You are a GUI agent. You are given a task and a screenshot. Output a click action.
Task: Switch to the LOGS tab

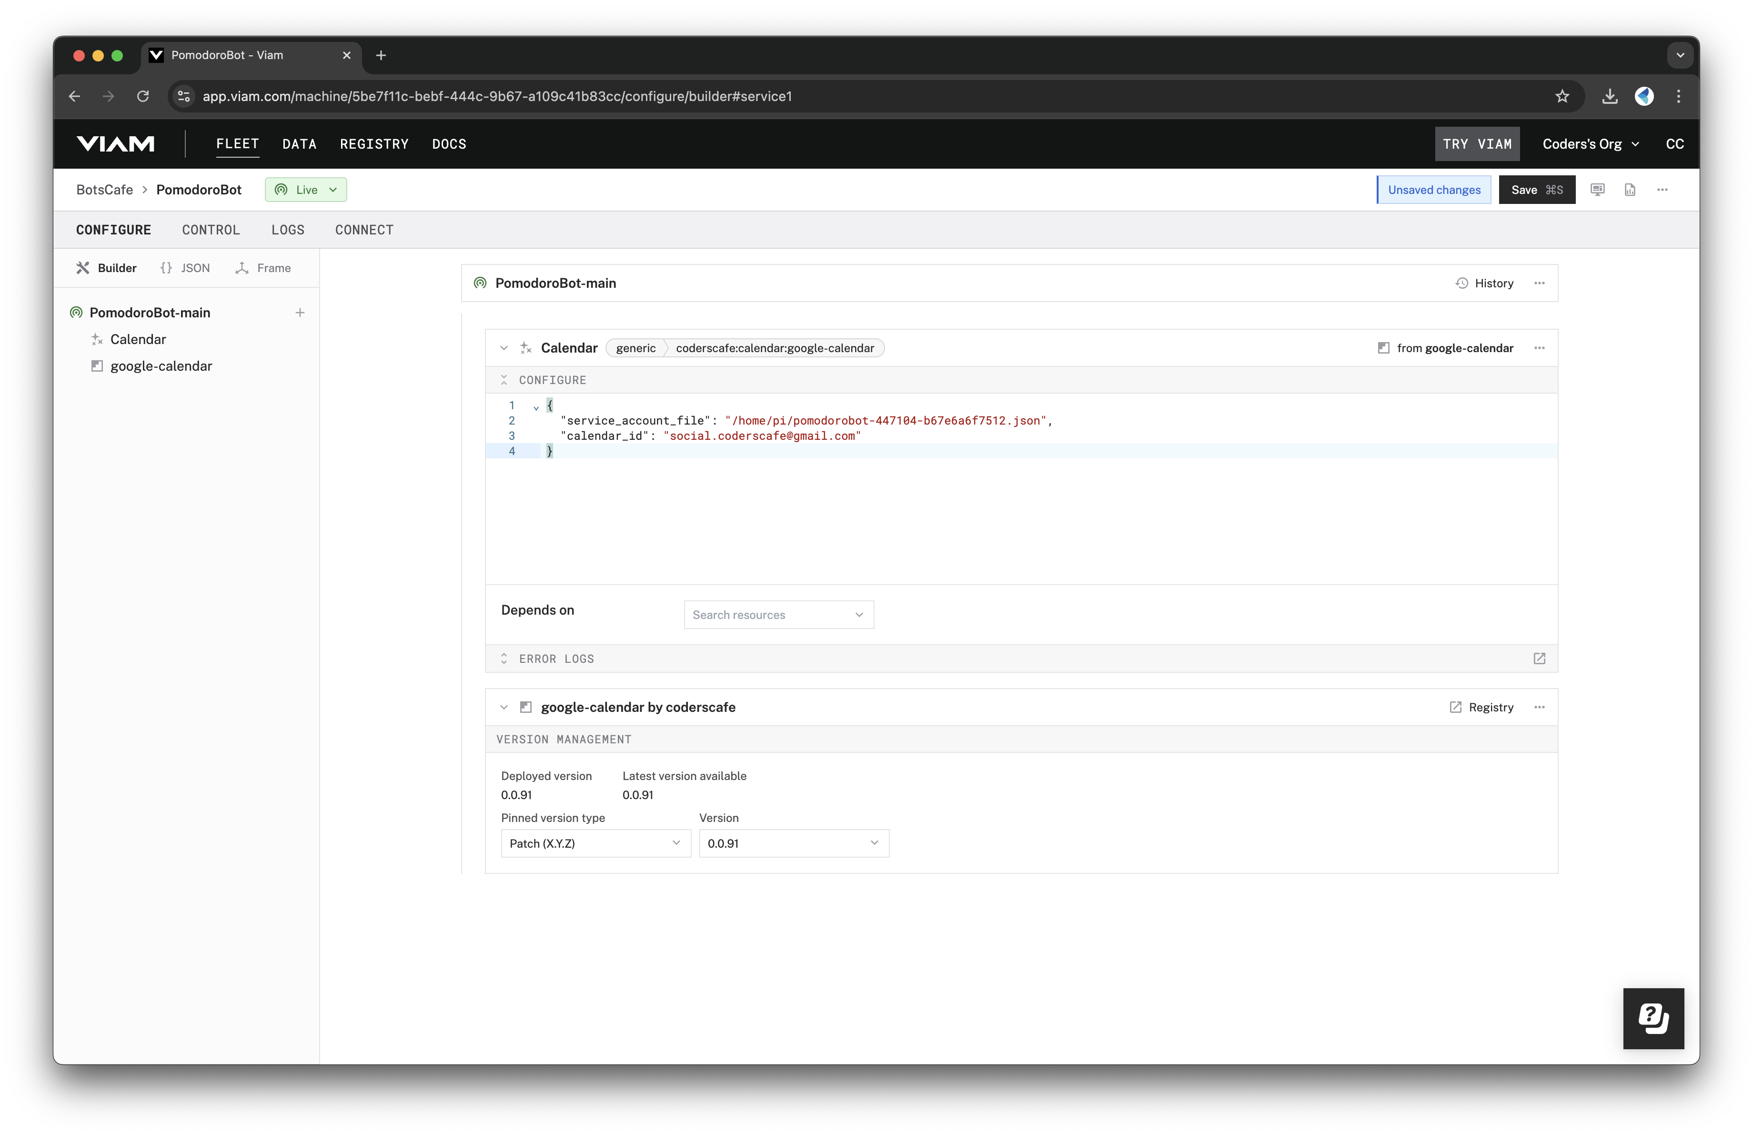(x=288, y=230)
